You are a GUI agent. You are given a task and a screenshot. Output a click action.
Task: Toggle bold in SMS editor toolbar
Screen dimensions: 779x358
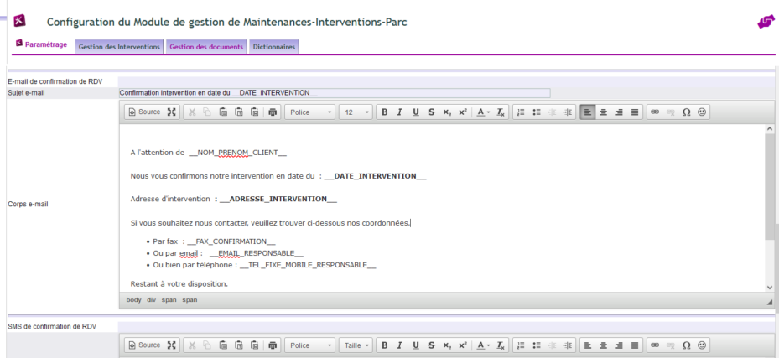tap(384, 345)
